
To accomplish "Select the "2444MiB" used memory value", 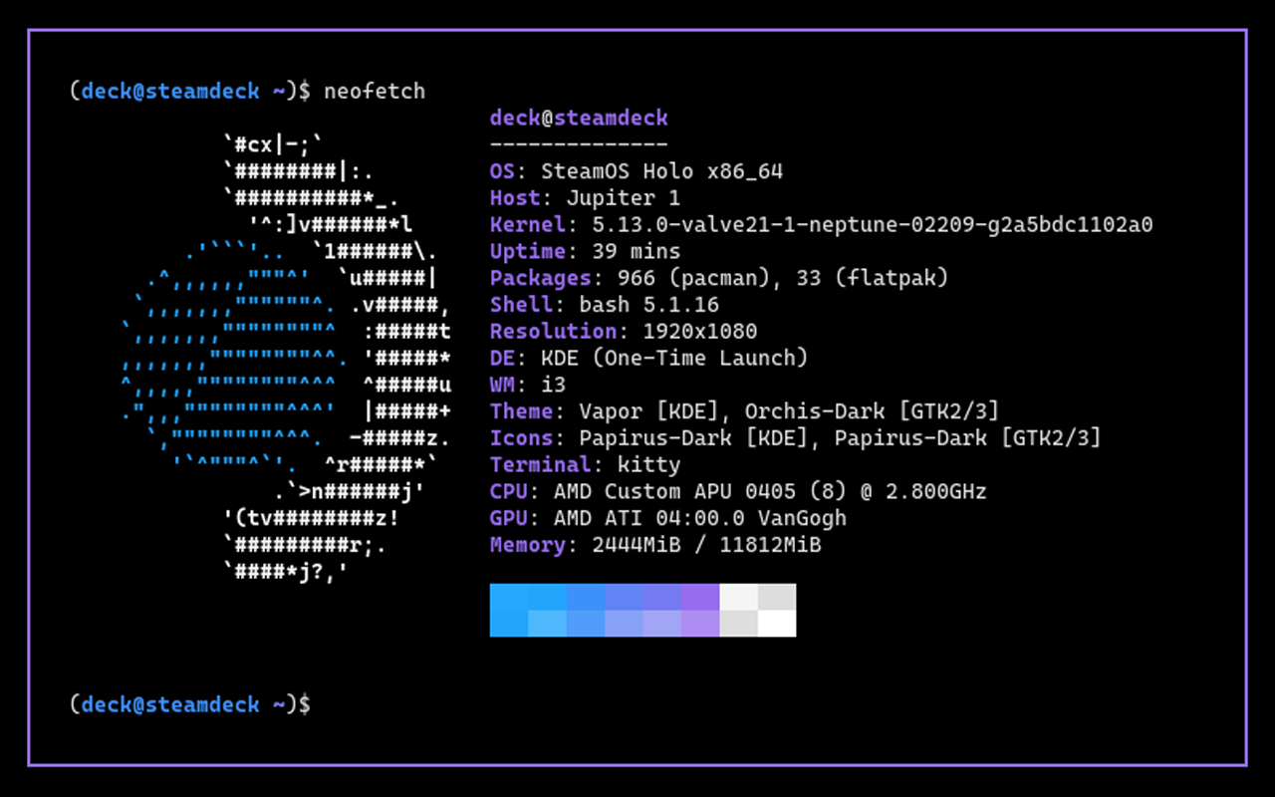I will click(x=637, y=545).
